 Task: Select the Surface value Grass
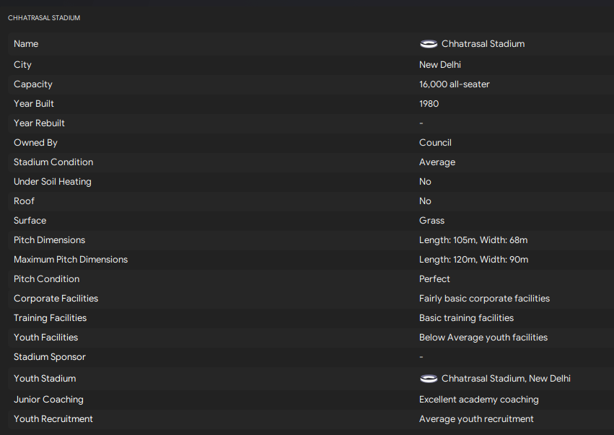tap(431, 221)
